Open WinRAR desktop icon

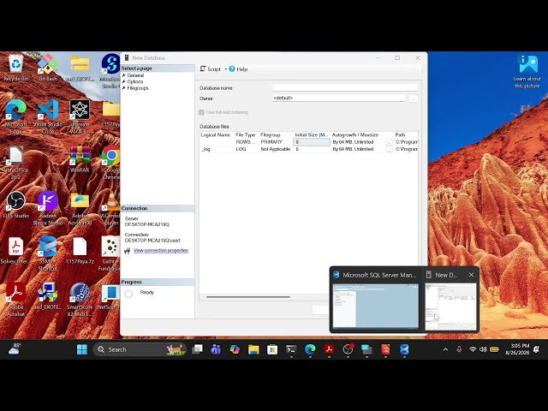80,160
